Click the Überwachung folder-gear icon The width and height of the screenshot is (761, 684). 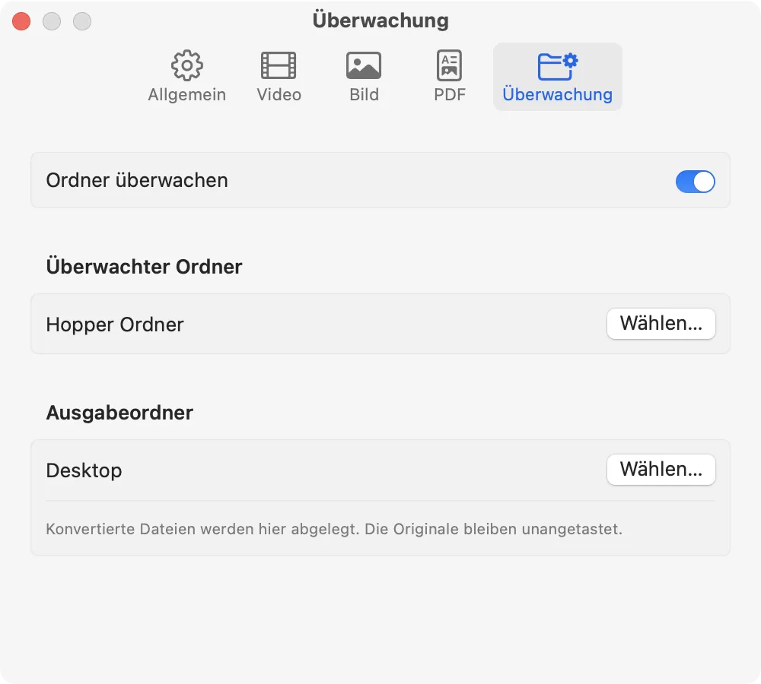(x=557, y=66)
